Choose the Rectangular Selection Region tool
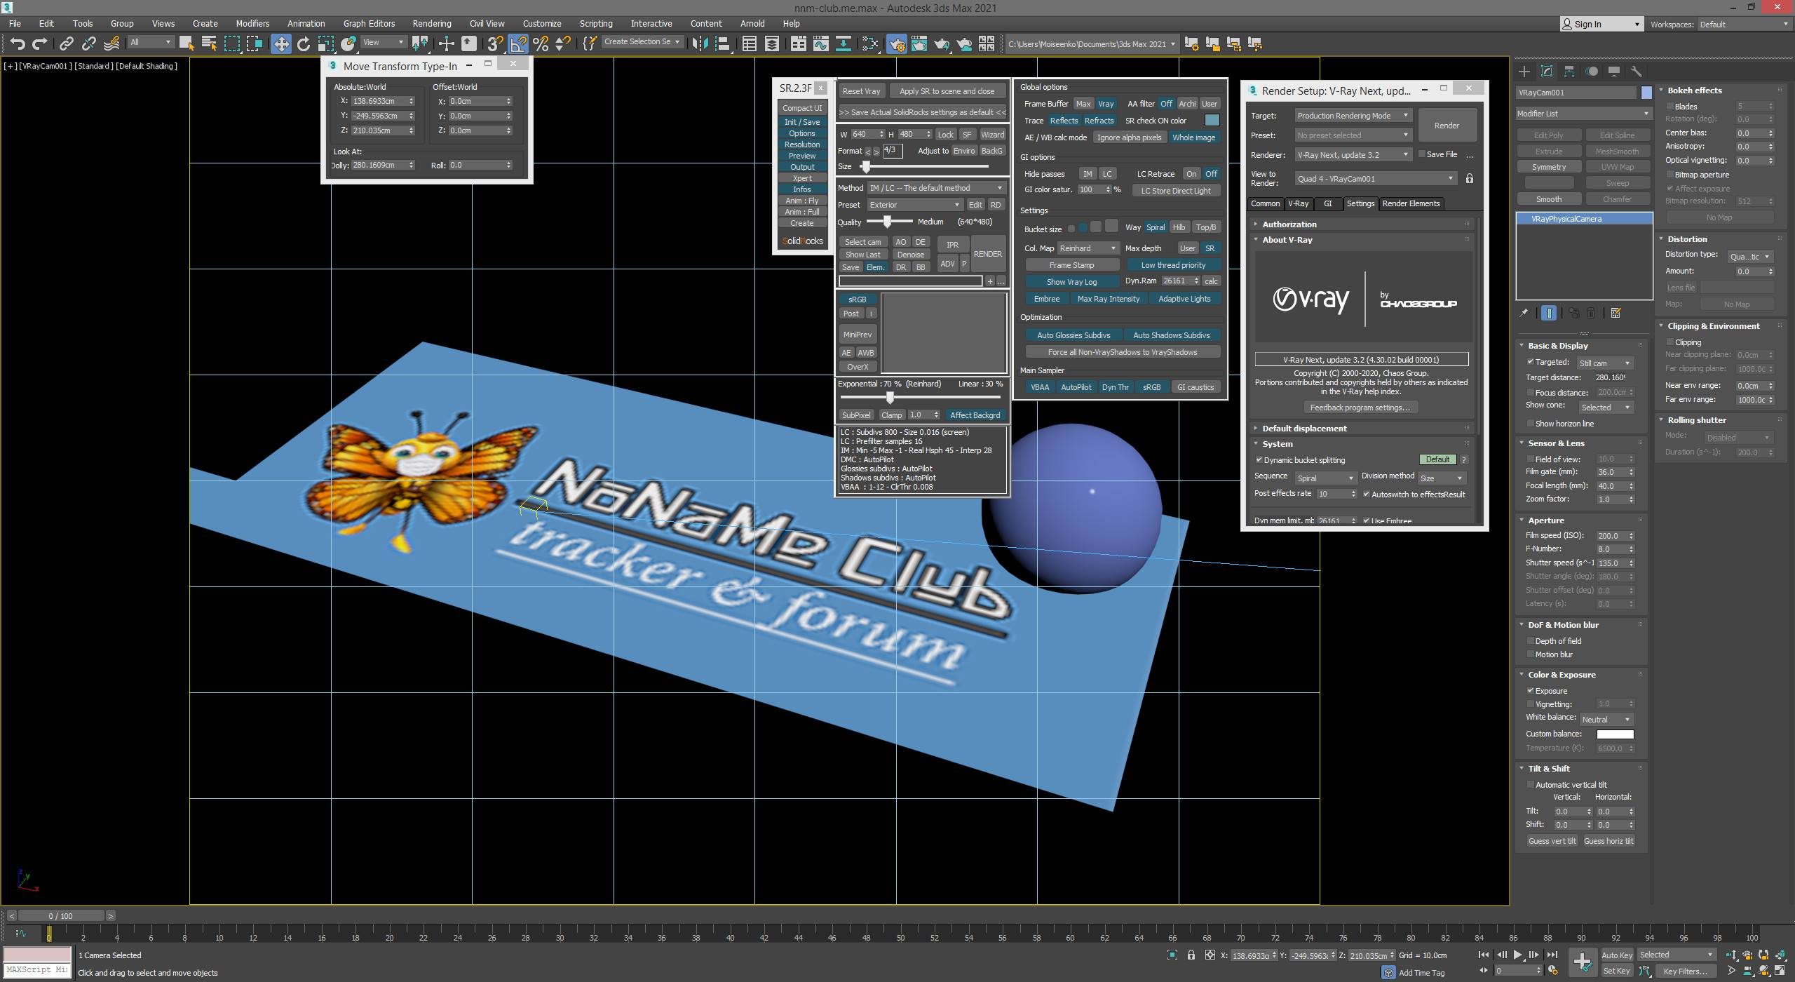 click(x=231, y=43)
